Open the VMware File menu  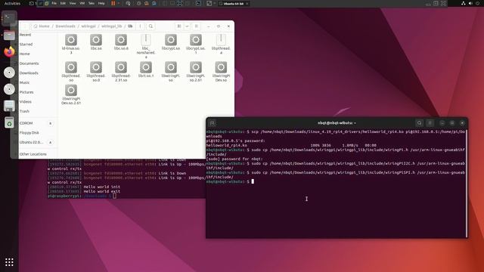(x=54, y=3)
